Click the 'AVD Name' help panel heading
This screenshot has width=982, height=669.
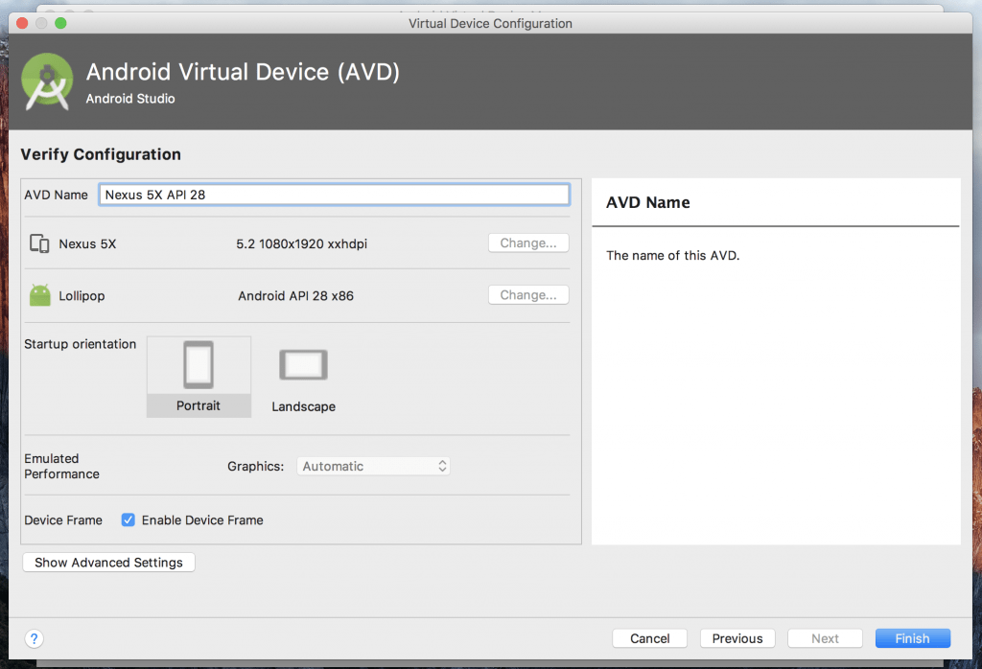coord(647,203)
